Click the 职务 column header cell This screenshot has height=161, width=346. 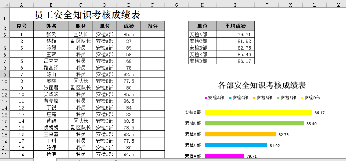pyautogui.click(x=81, y=26)
